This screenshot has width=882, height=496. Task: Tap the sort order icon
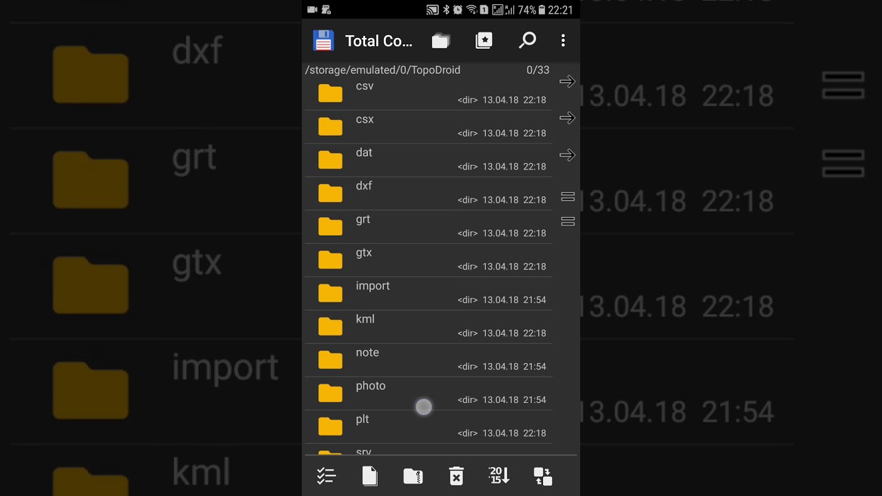tap(499, 475)
